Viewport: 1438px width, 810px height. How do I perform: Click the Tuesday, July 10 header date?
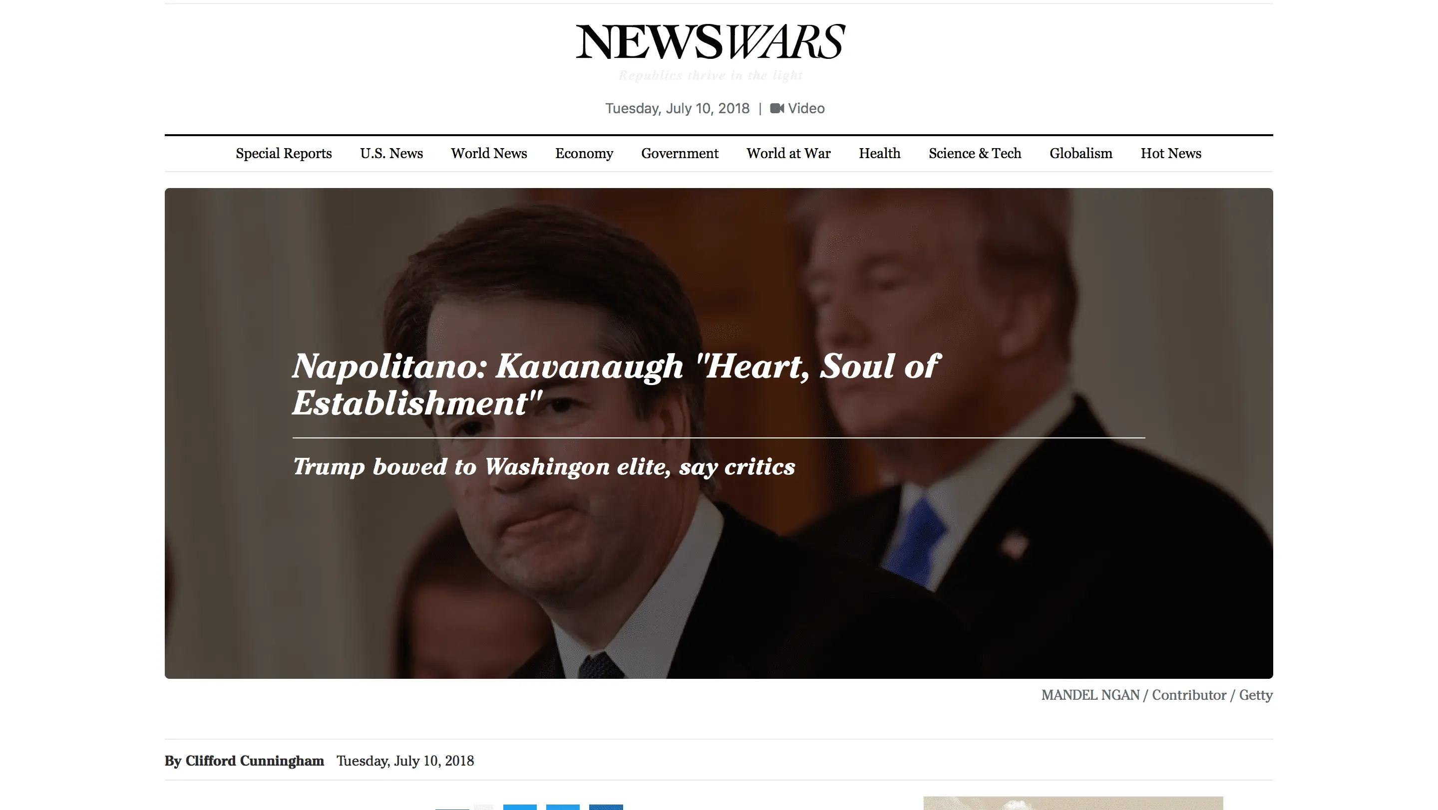coord(677,108)
